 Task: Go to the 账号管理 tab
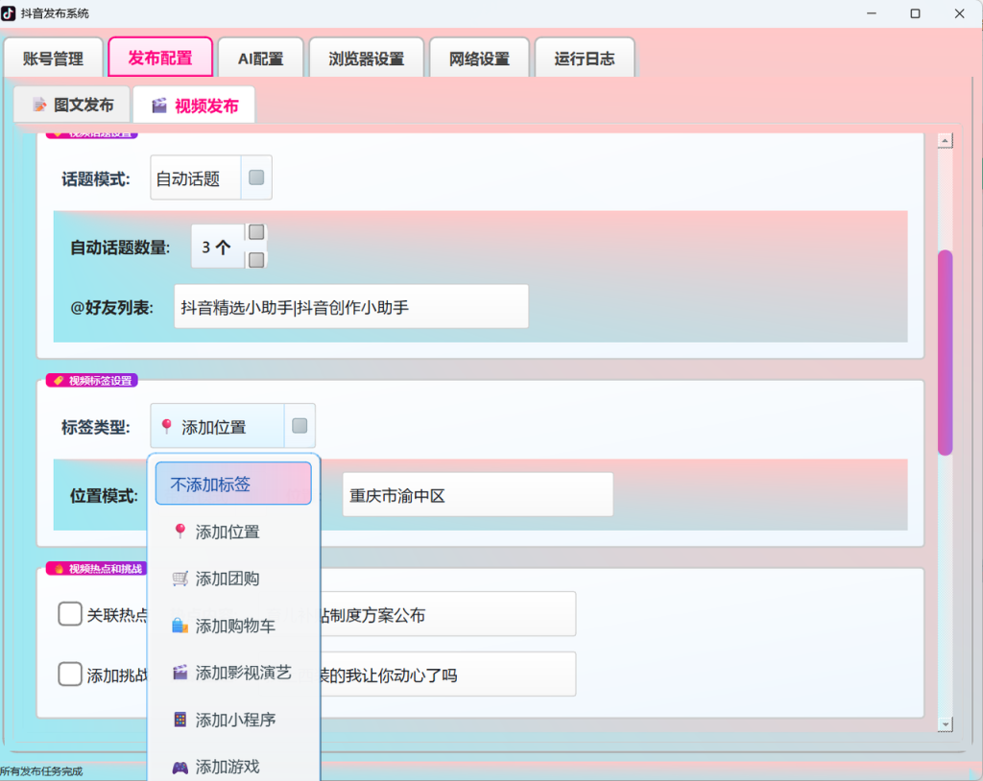click(x=54, y=59)
